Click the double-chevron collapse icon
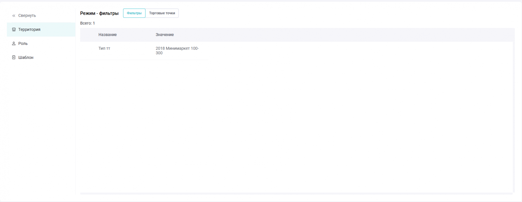 coord(14,16)
